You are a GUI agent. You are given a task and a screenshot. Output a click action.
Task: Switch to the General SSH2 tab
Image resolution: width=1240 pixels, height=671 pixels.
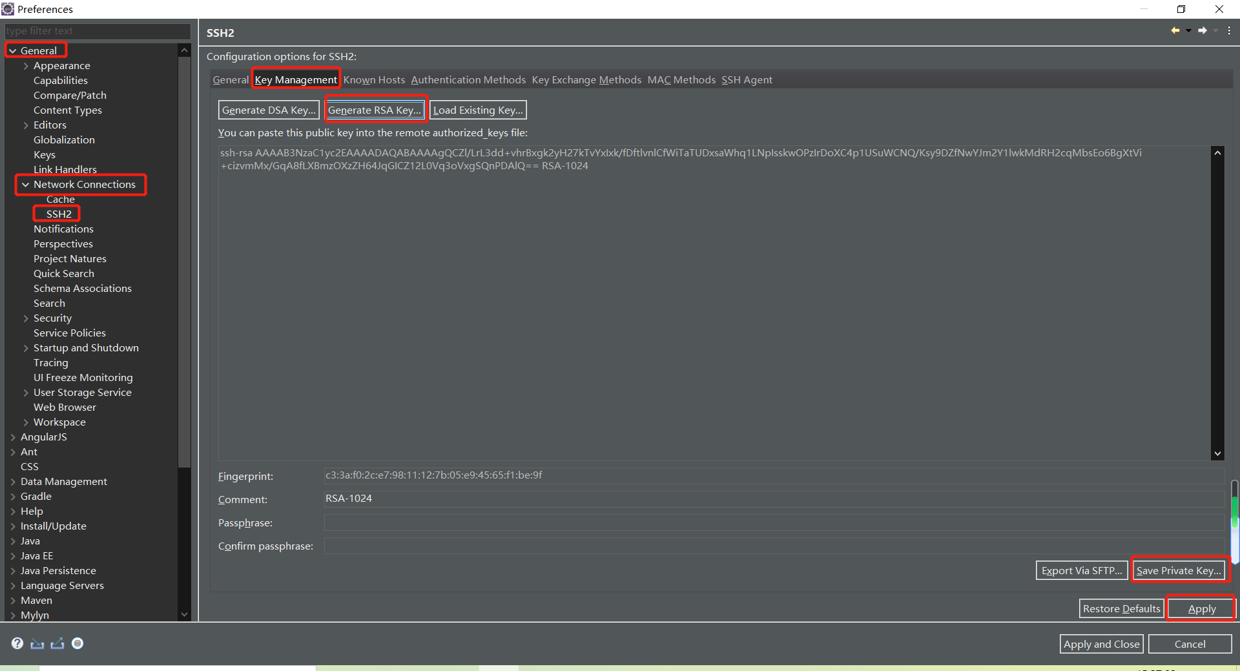[231, 79]
